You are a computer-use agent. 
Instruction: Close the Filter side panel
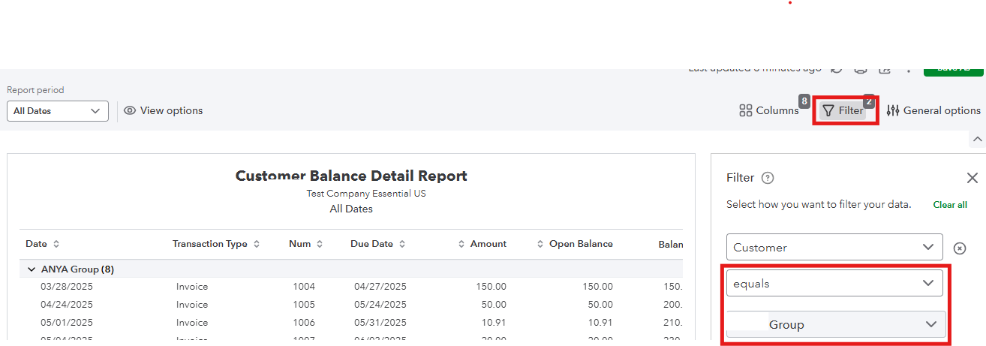pyautogui.click(x=972, y=178)
